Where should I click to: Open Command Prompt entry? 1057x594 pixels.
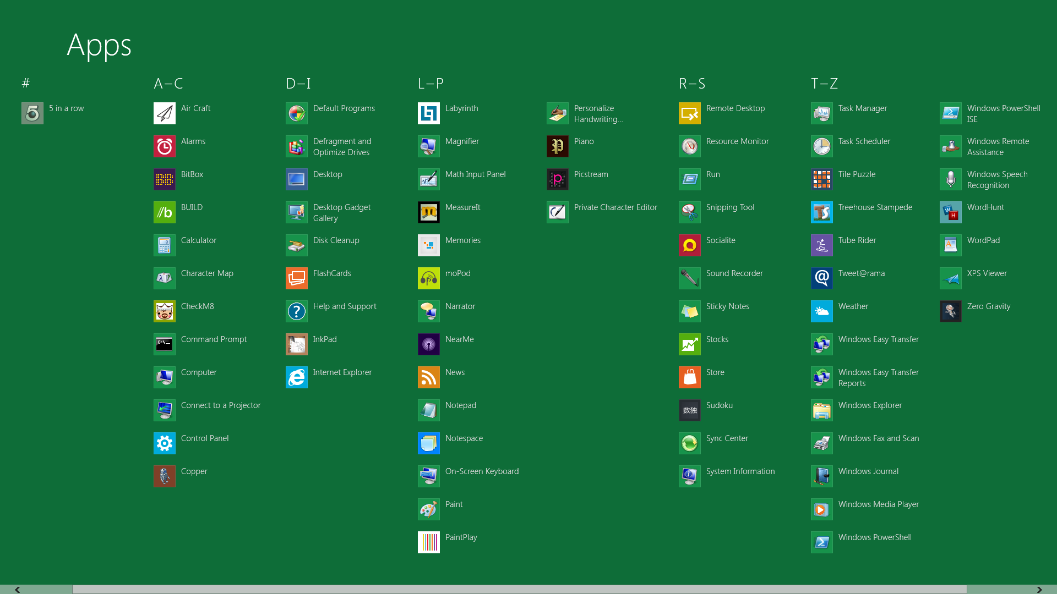(214, 339)
